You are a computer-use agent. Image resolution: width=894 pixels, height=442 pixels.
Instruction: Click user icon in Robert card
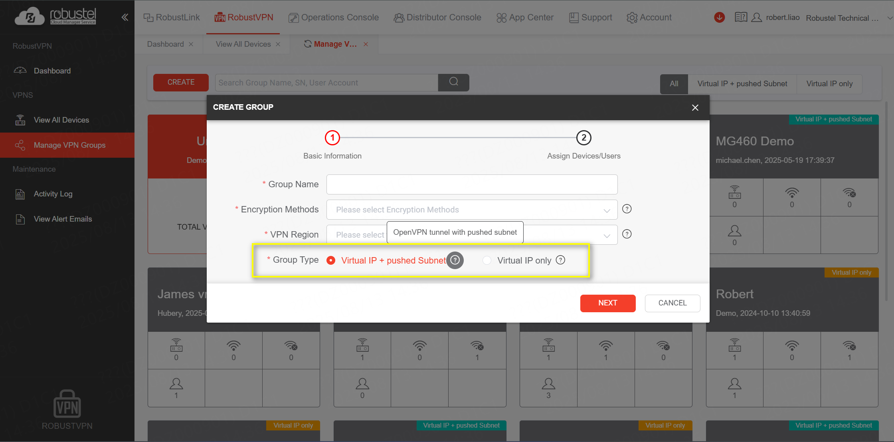tap(734, 384)
